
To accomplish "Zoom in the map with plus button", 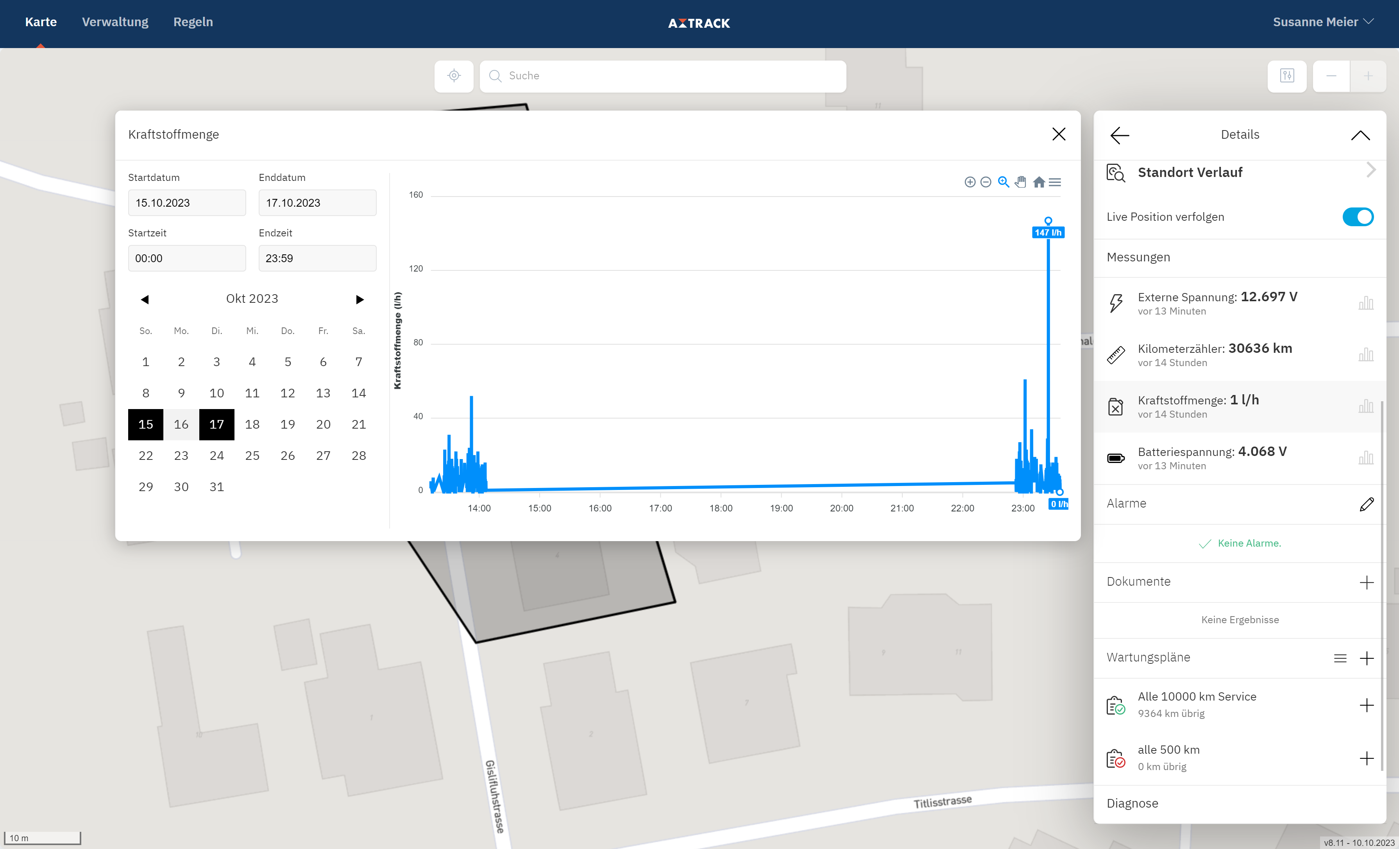I will (1368, 75).
